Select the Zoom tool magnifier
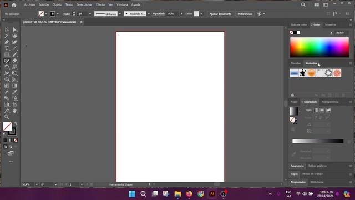The image size is (355, 200). click(7, 117)
